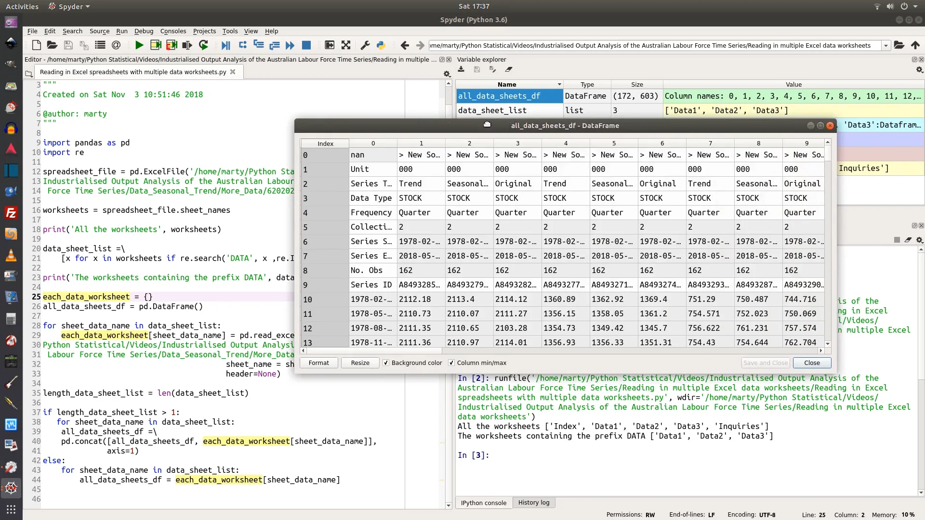Open the PYTHONPATH manager
Viewport: 925px width, 520px height.
381,45
